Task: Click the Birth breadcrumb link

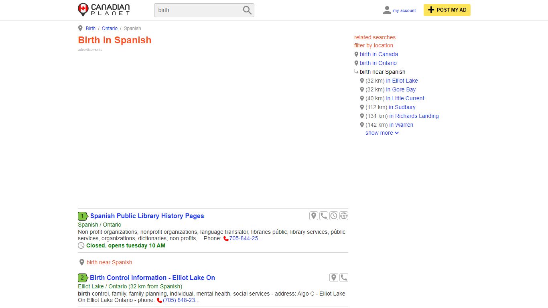Action: (91, 28)
